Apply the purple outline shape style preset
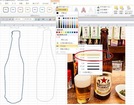Viewport: 134px width, 105px height. point(35,10)
